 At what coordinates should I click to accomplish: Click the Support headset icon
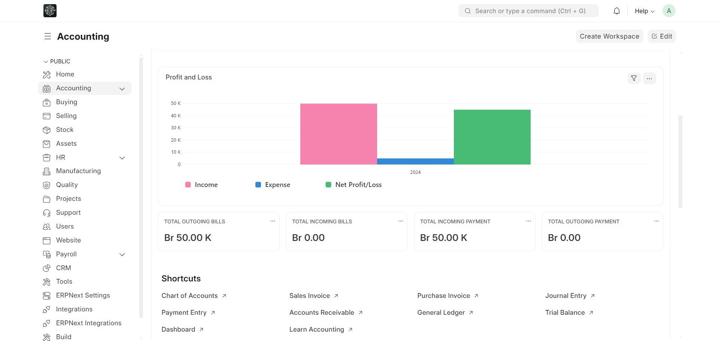coord(46,213)
